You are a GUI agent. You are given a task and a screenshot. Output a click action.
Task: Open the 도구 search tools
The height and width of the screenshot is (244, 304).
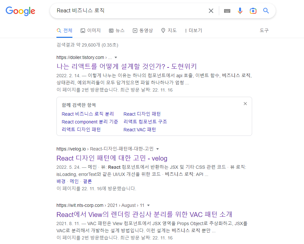264,30
